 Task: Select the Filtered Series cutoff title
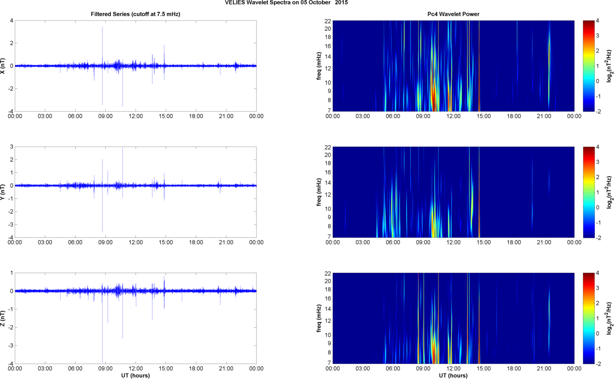coord(136,14)
